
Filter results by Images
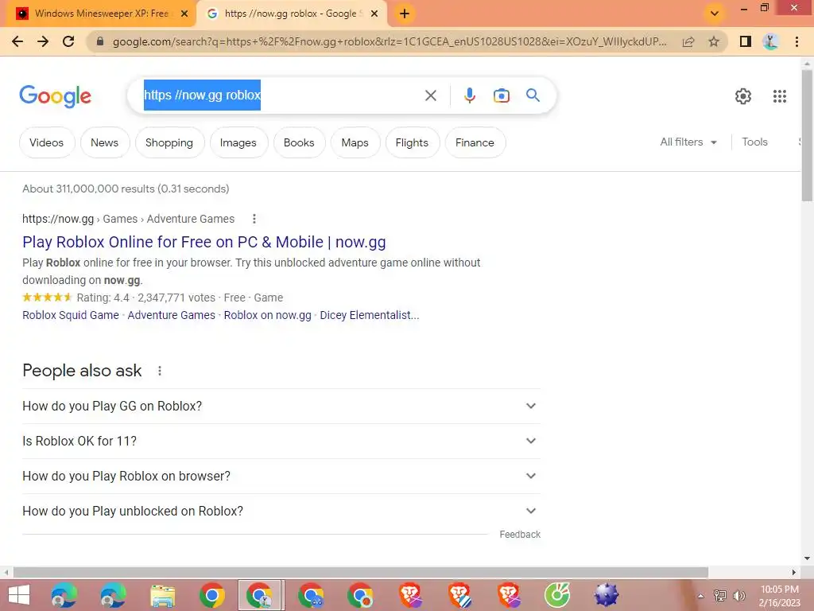[238, 142]
